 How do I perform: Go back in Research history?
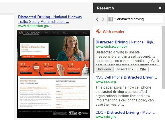(97, 19)
